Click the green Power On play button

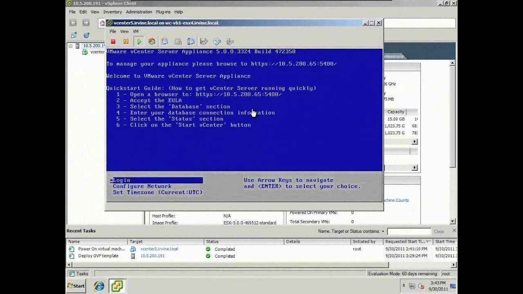[x=139, y=42]
